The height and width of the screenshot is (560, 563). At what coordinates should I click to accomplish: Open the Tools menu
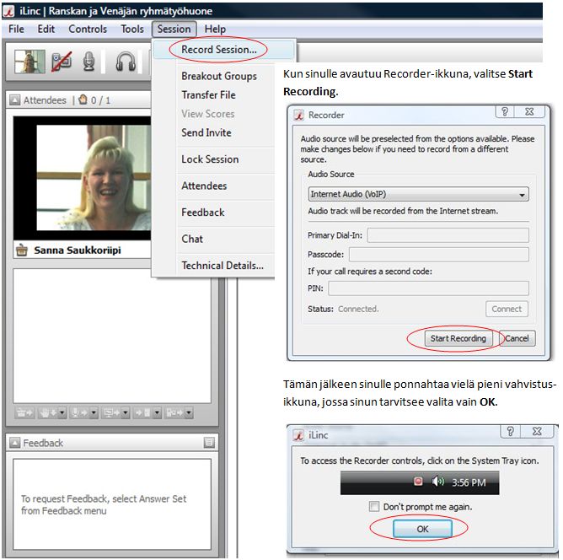(132, 29)
